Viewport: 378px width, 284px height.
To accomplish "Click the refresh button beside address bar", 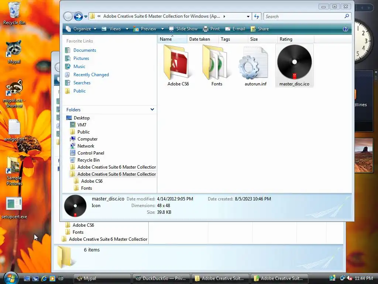I will [x=257, y=16].
